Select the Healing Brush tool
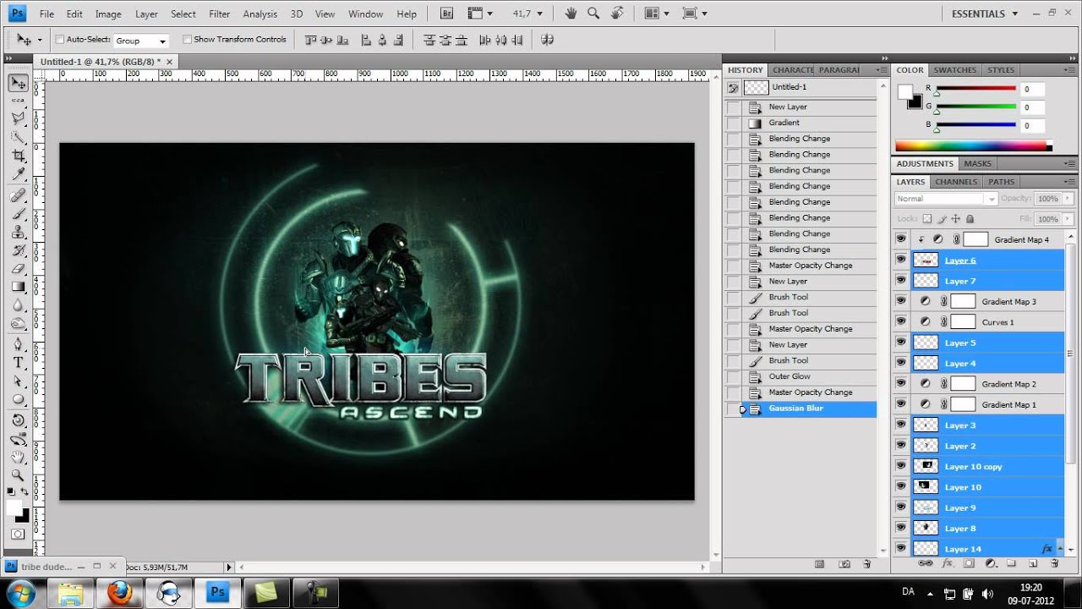1082x609 pixels. pyautogui.click(x=18, y=195)
